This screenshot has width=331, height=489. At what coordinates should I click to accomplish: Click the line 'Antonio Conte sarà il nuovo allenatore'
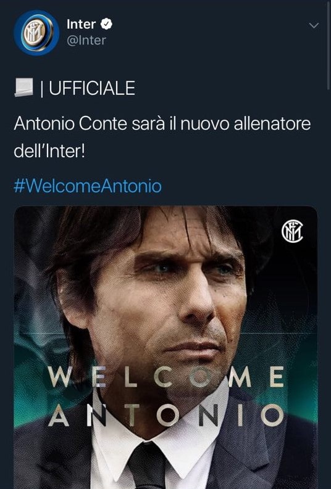pos(162,123)
